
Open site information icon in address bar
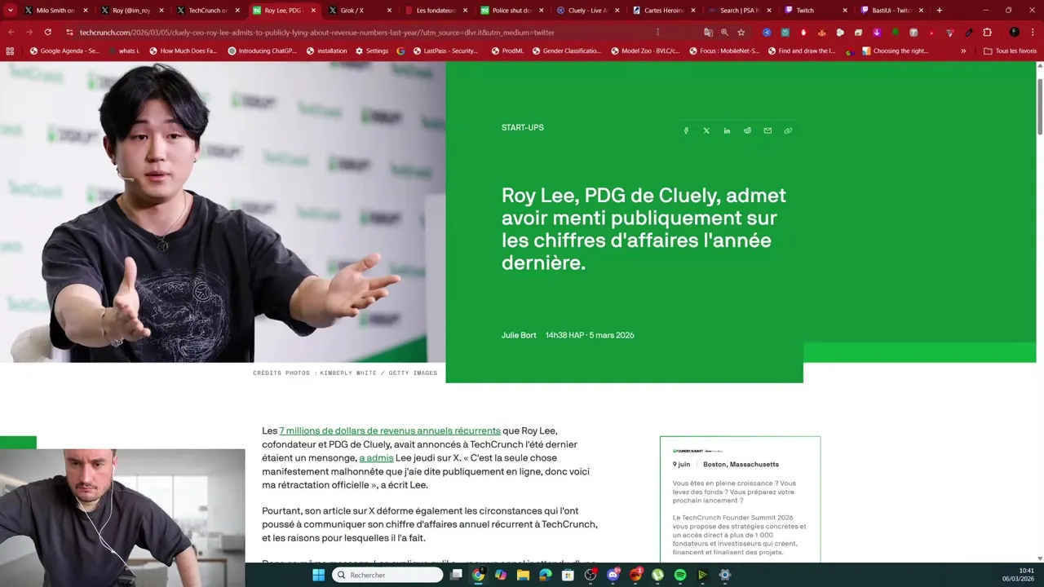point(70,33)
